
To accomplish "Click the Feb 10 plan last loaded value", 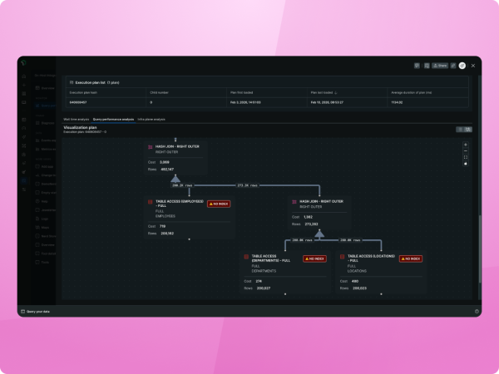I will pos(327,102).
